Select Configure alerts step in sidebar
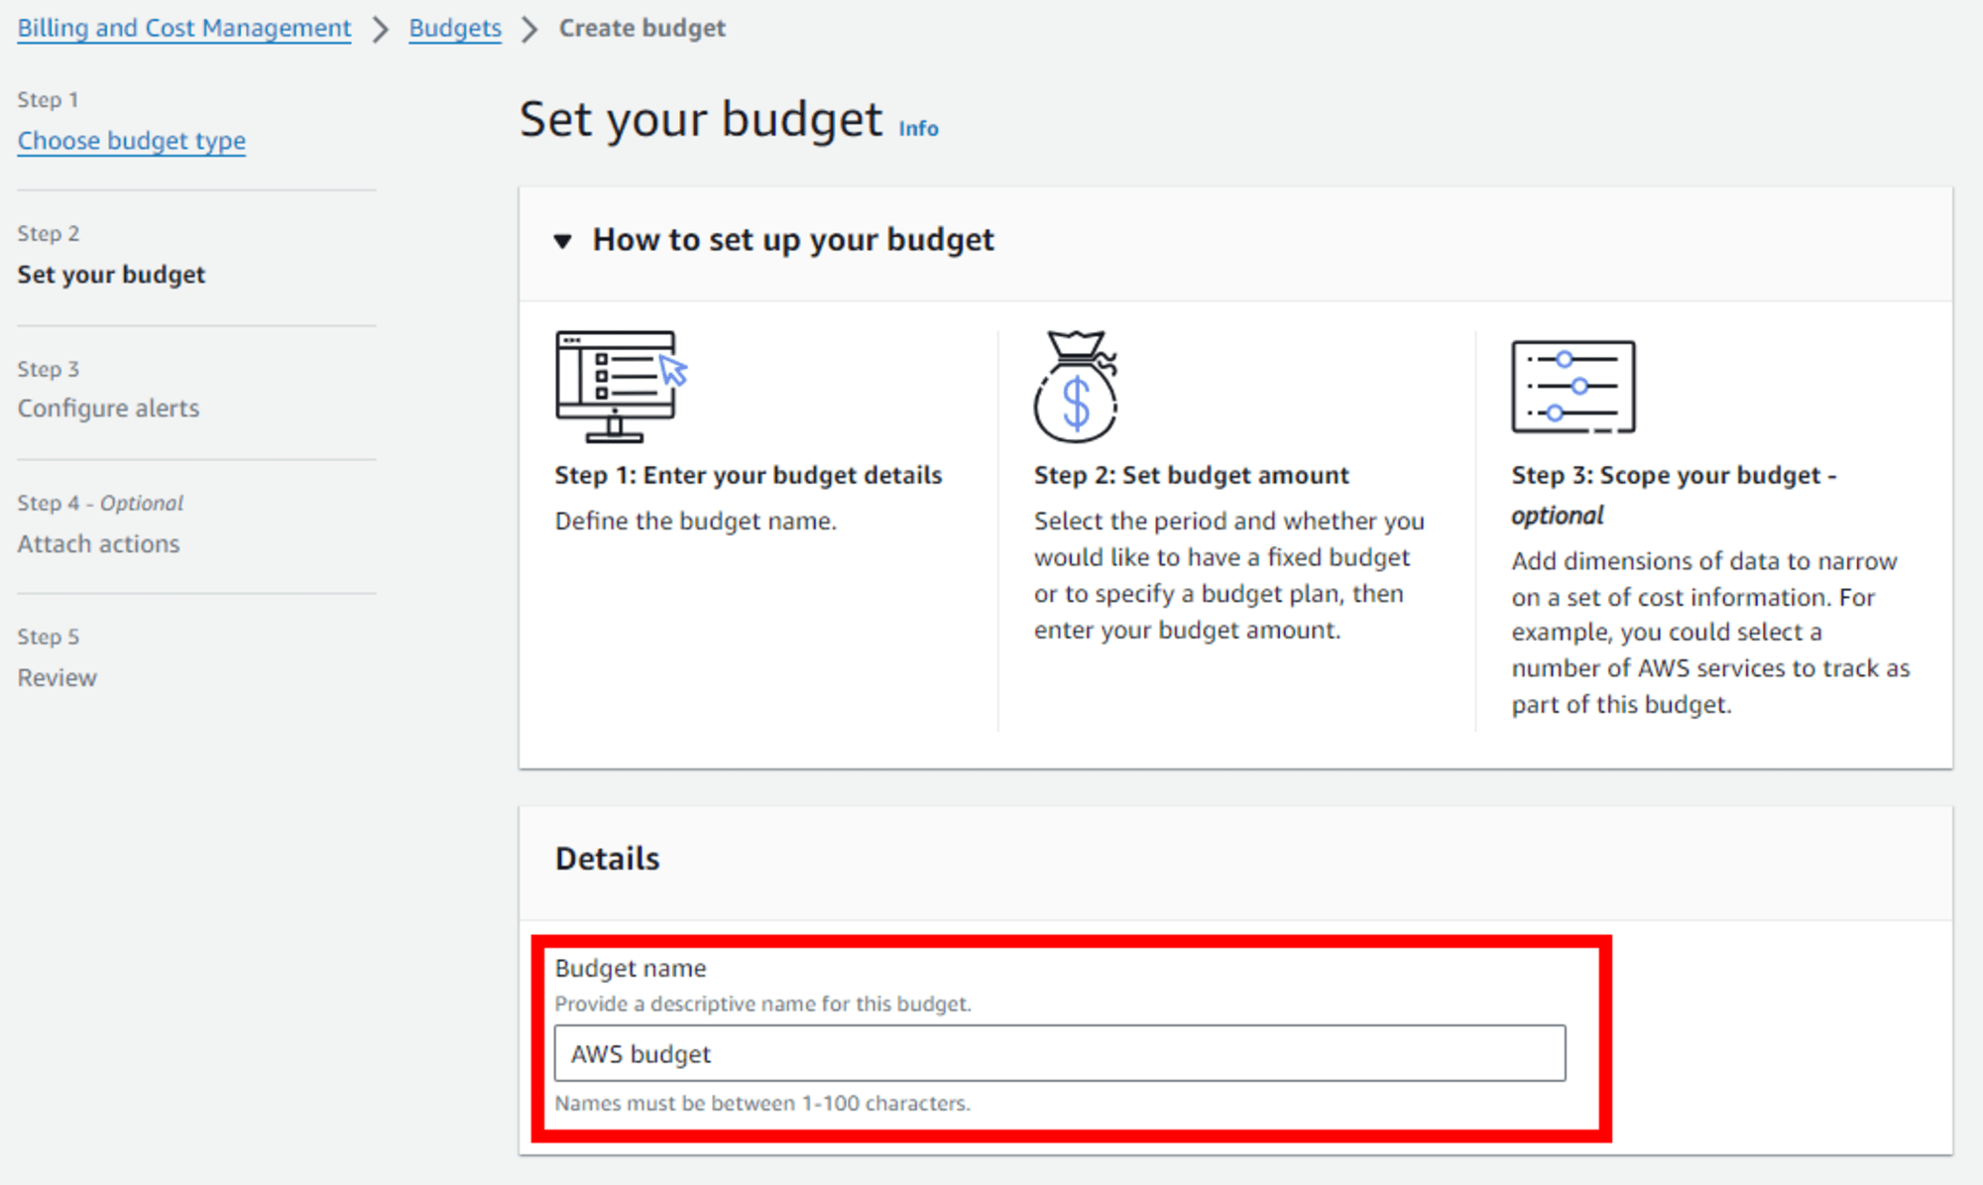 click(108, 409)
